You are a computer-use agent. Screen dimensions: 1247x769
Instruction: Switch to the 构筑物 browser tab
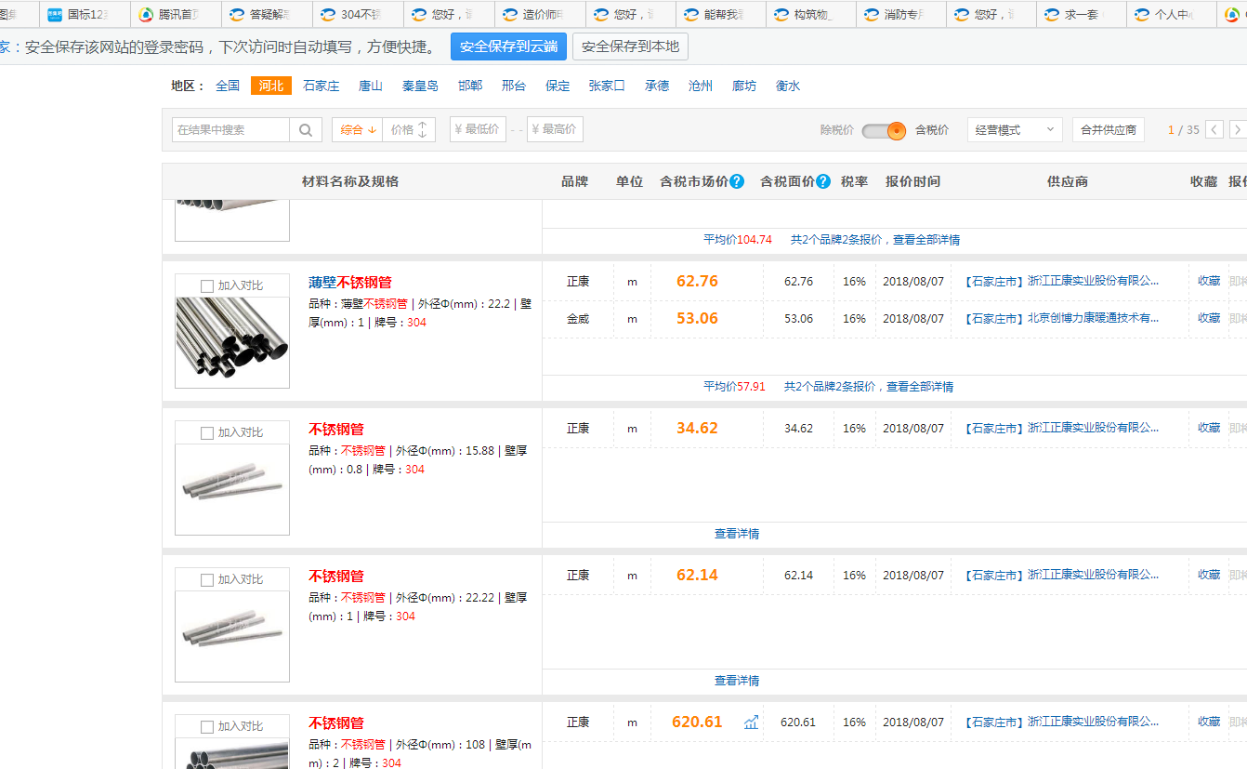[812, 15]
